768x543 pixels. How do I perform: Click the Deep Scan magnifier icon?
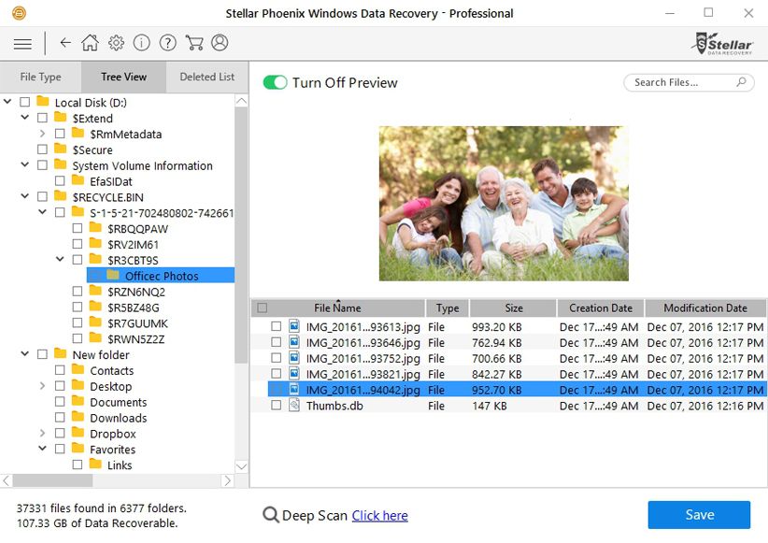[x=270, y=515]
